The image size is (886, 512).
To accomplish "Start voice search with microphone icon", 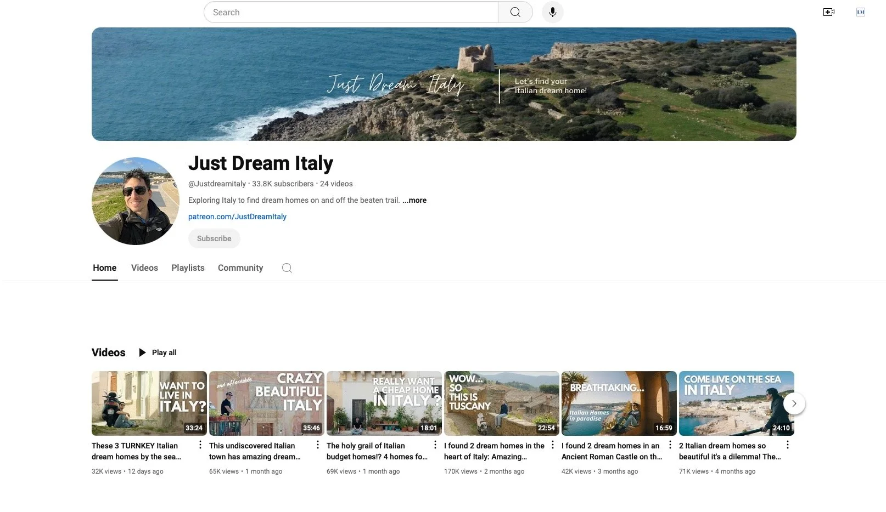I will pyautogui.click(x=552, y=12).
